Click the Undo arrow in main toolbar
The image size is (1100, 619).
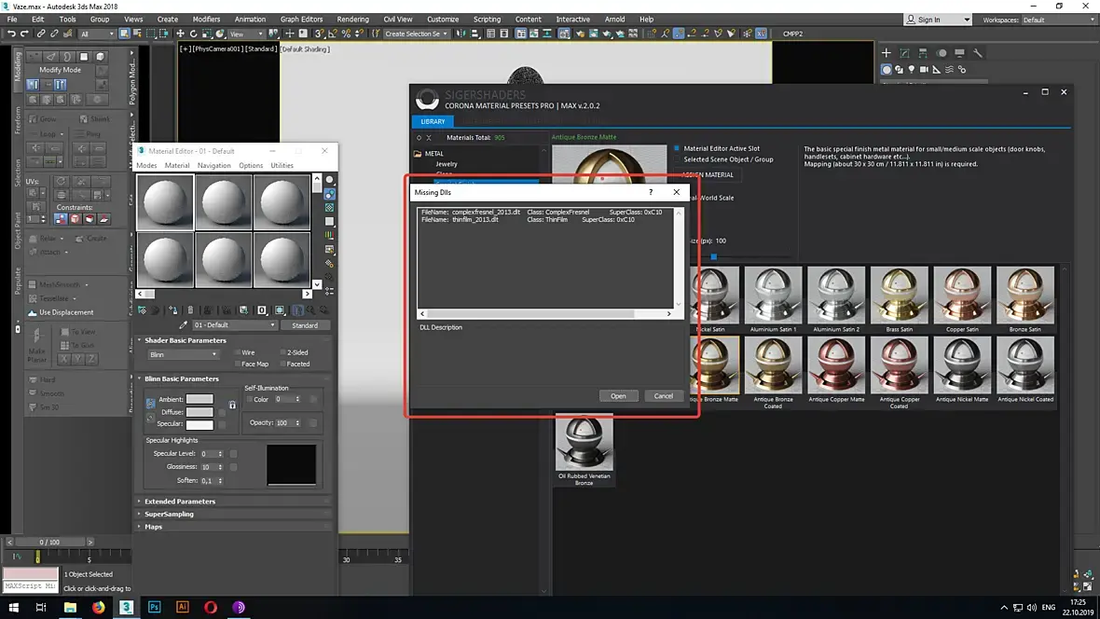tap(11, 34)
